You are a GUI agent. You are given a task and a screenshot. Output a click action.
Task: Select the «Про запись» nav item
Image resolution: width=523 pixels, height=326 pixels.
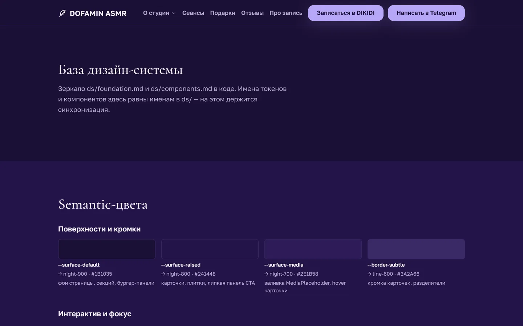click(286, 13)
